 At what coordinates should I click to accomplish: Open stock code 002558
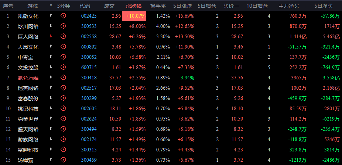89,36
